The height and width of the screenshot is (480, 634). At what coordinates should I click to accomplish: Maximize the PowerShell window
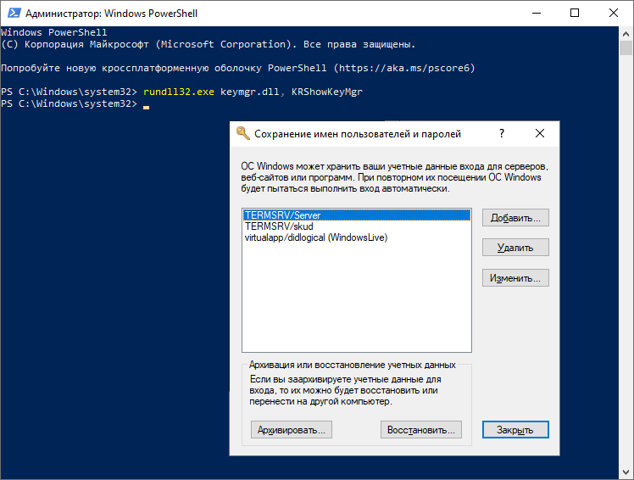574,13
